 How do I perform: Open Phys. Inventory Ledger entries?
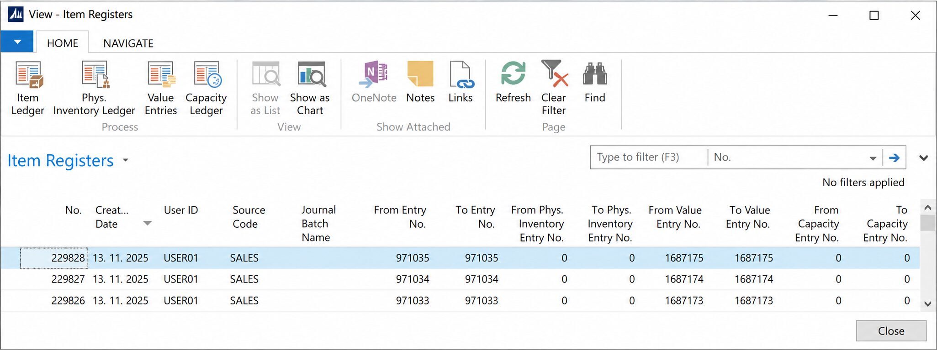click(94, 89)
